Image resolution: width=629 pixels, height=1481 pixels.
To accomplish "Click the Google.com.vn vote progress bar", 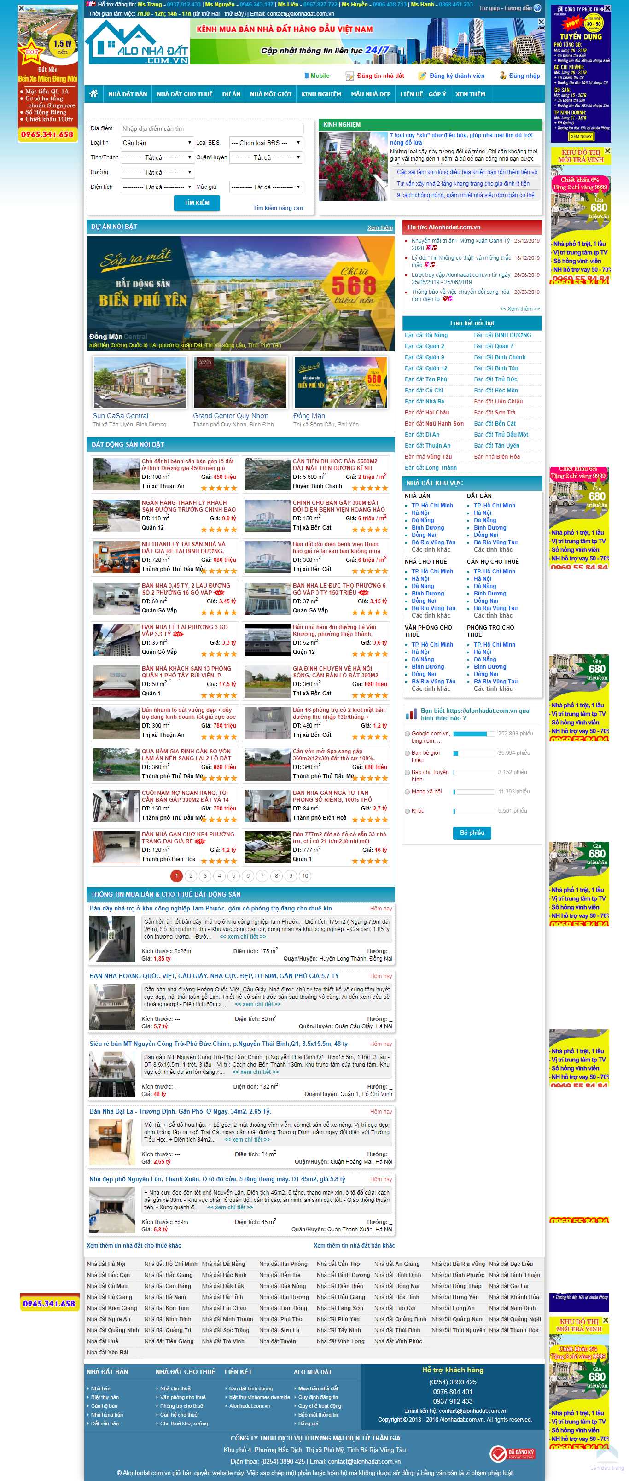I will 474,734.
